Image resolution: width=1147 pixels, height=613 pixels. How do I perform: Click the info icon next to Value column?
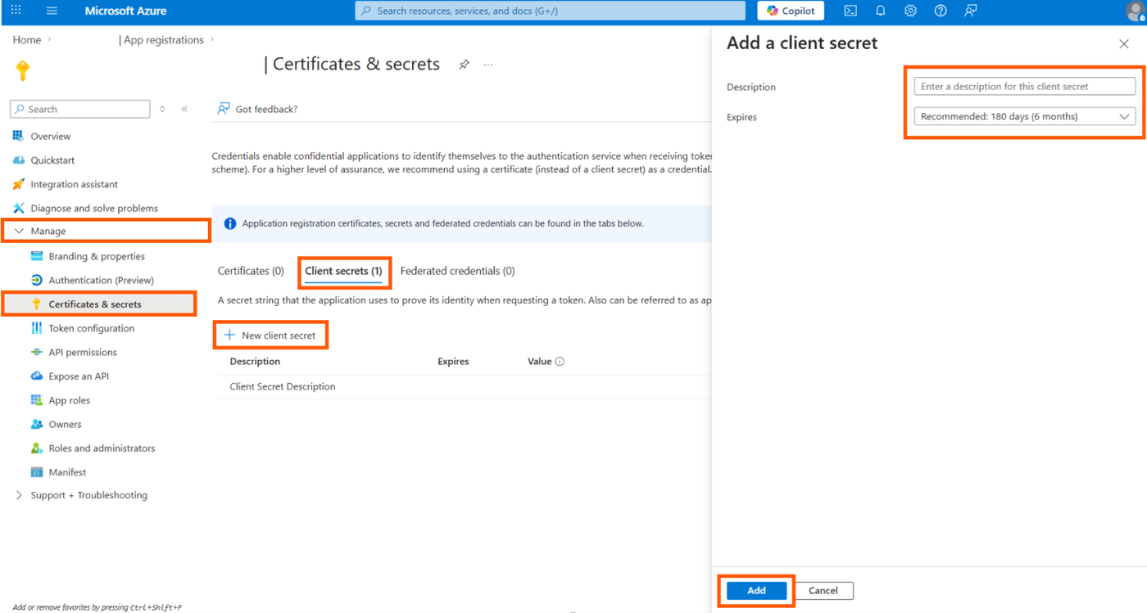560,362
